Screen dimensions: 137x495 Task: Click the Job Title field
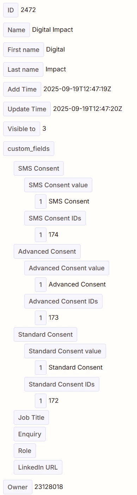[31, 418]
